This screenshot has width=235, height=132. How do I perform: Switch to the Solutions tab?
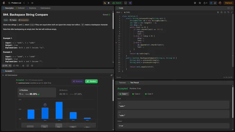coord(31,8)
